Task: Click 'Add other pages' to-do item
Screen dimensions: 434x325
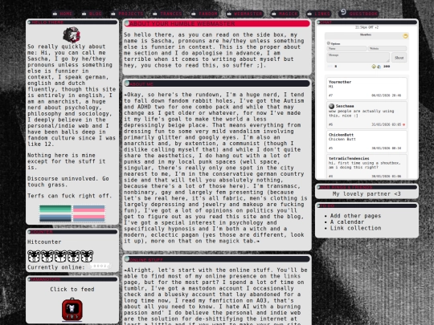Action: point(355,216)
